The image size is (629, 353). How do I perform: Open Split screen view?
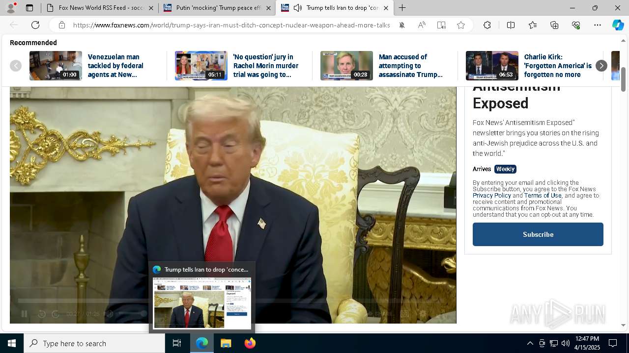click(511, 25)
